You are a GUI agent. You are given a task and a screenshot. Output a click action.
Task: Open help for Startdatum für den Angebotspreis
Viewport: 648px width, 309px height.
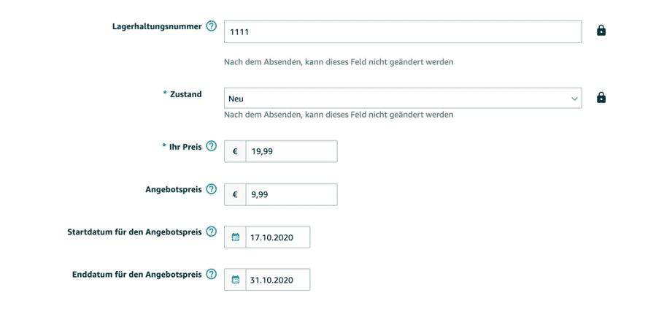[212, 232]
